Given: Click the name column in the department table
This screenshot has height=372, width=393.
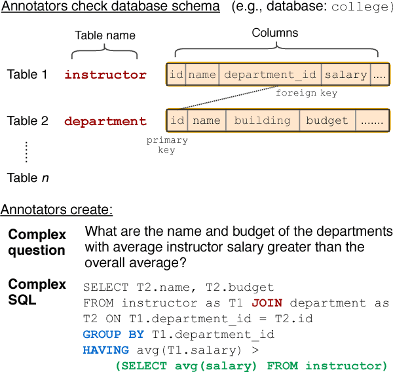Looking at the screenshot, I should click(x=206, y=121).
